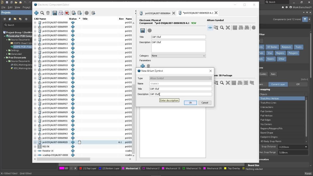Open the Snap Distance dropdown
This screenshot has width=313, height=176.
[306, 147]
